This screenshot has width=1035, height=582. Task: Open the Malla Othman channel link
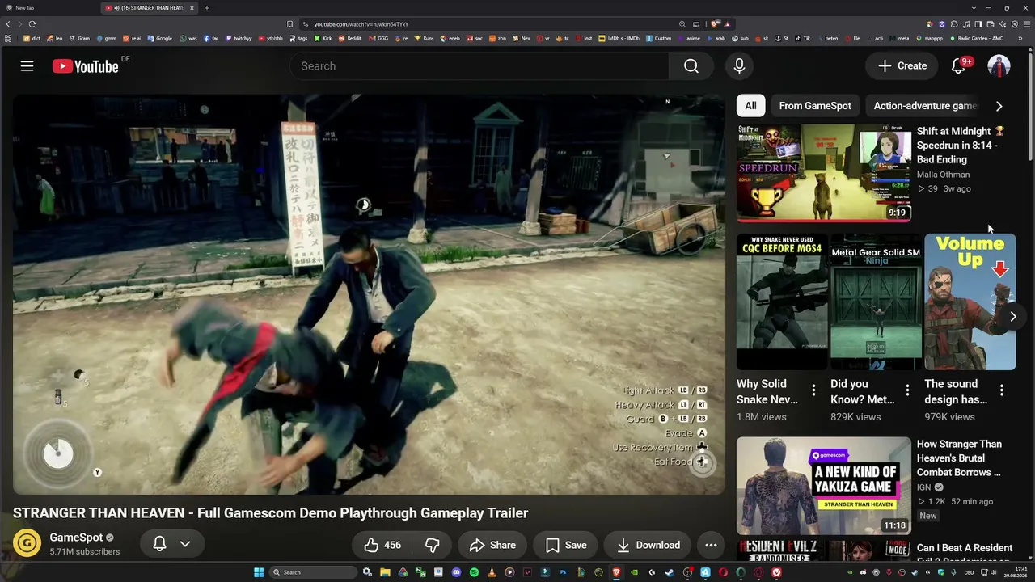point(943,175)
